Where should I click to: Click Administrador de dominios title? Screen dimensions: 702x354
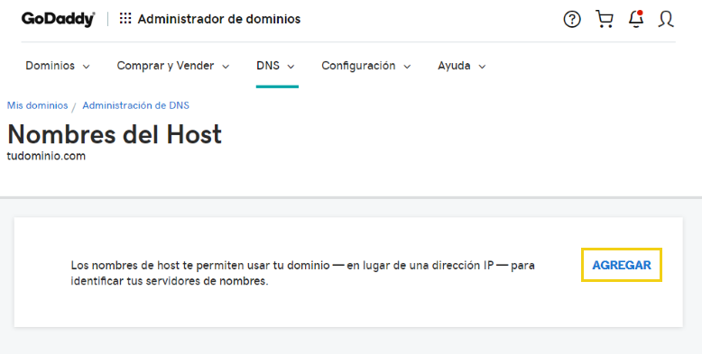[219, 19]
